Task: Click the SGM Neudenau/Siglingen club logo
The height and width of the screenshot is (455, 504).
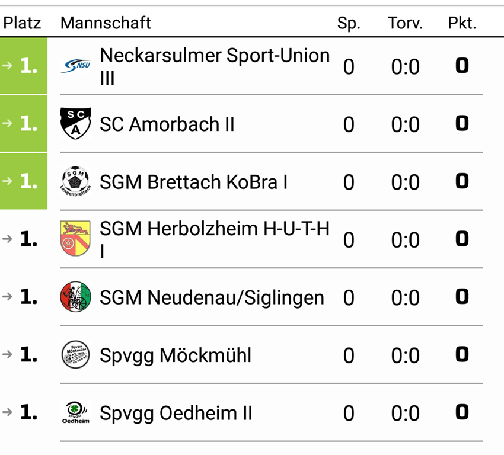Action: click(75, 297)
